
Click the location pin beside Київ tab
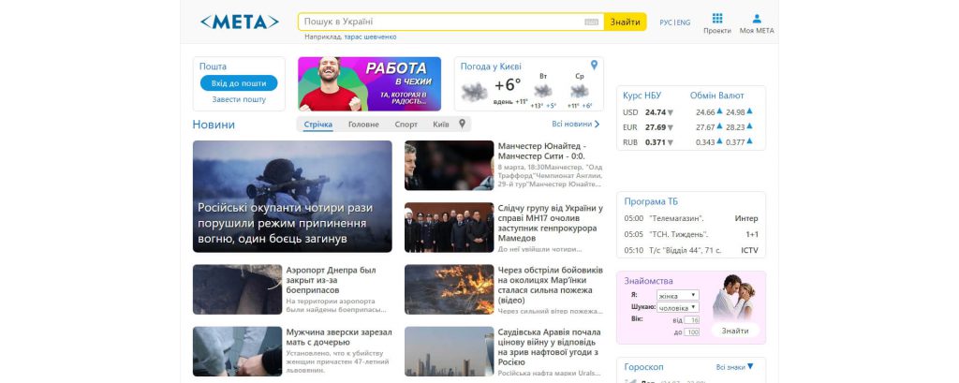pyautogui.click(x=462, y=124)
